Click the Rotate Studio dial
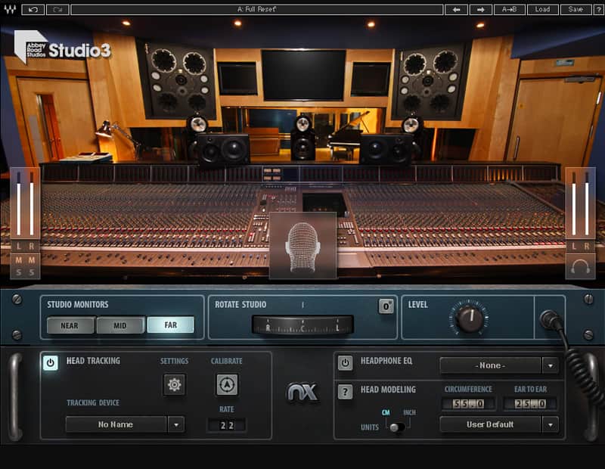Screen dimensions: 605x469 click(302, 325)
